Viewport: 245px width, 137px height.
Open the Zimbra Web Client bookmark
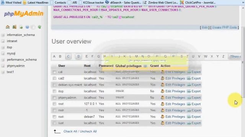coord(163,3)
